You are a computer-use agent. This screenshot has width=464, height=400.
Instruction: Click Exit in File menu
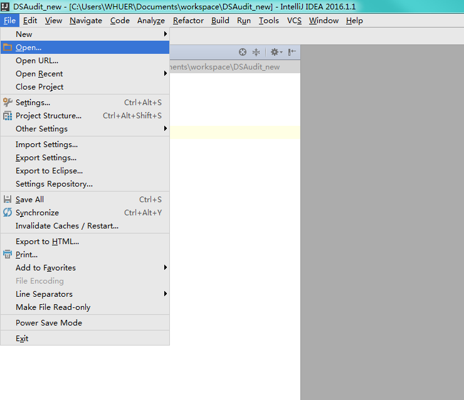[85, 338]
